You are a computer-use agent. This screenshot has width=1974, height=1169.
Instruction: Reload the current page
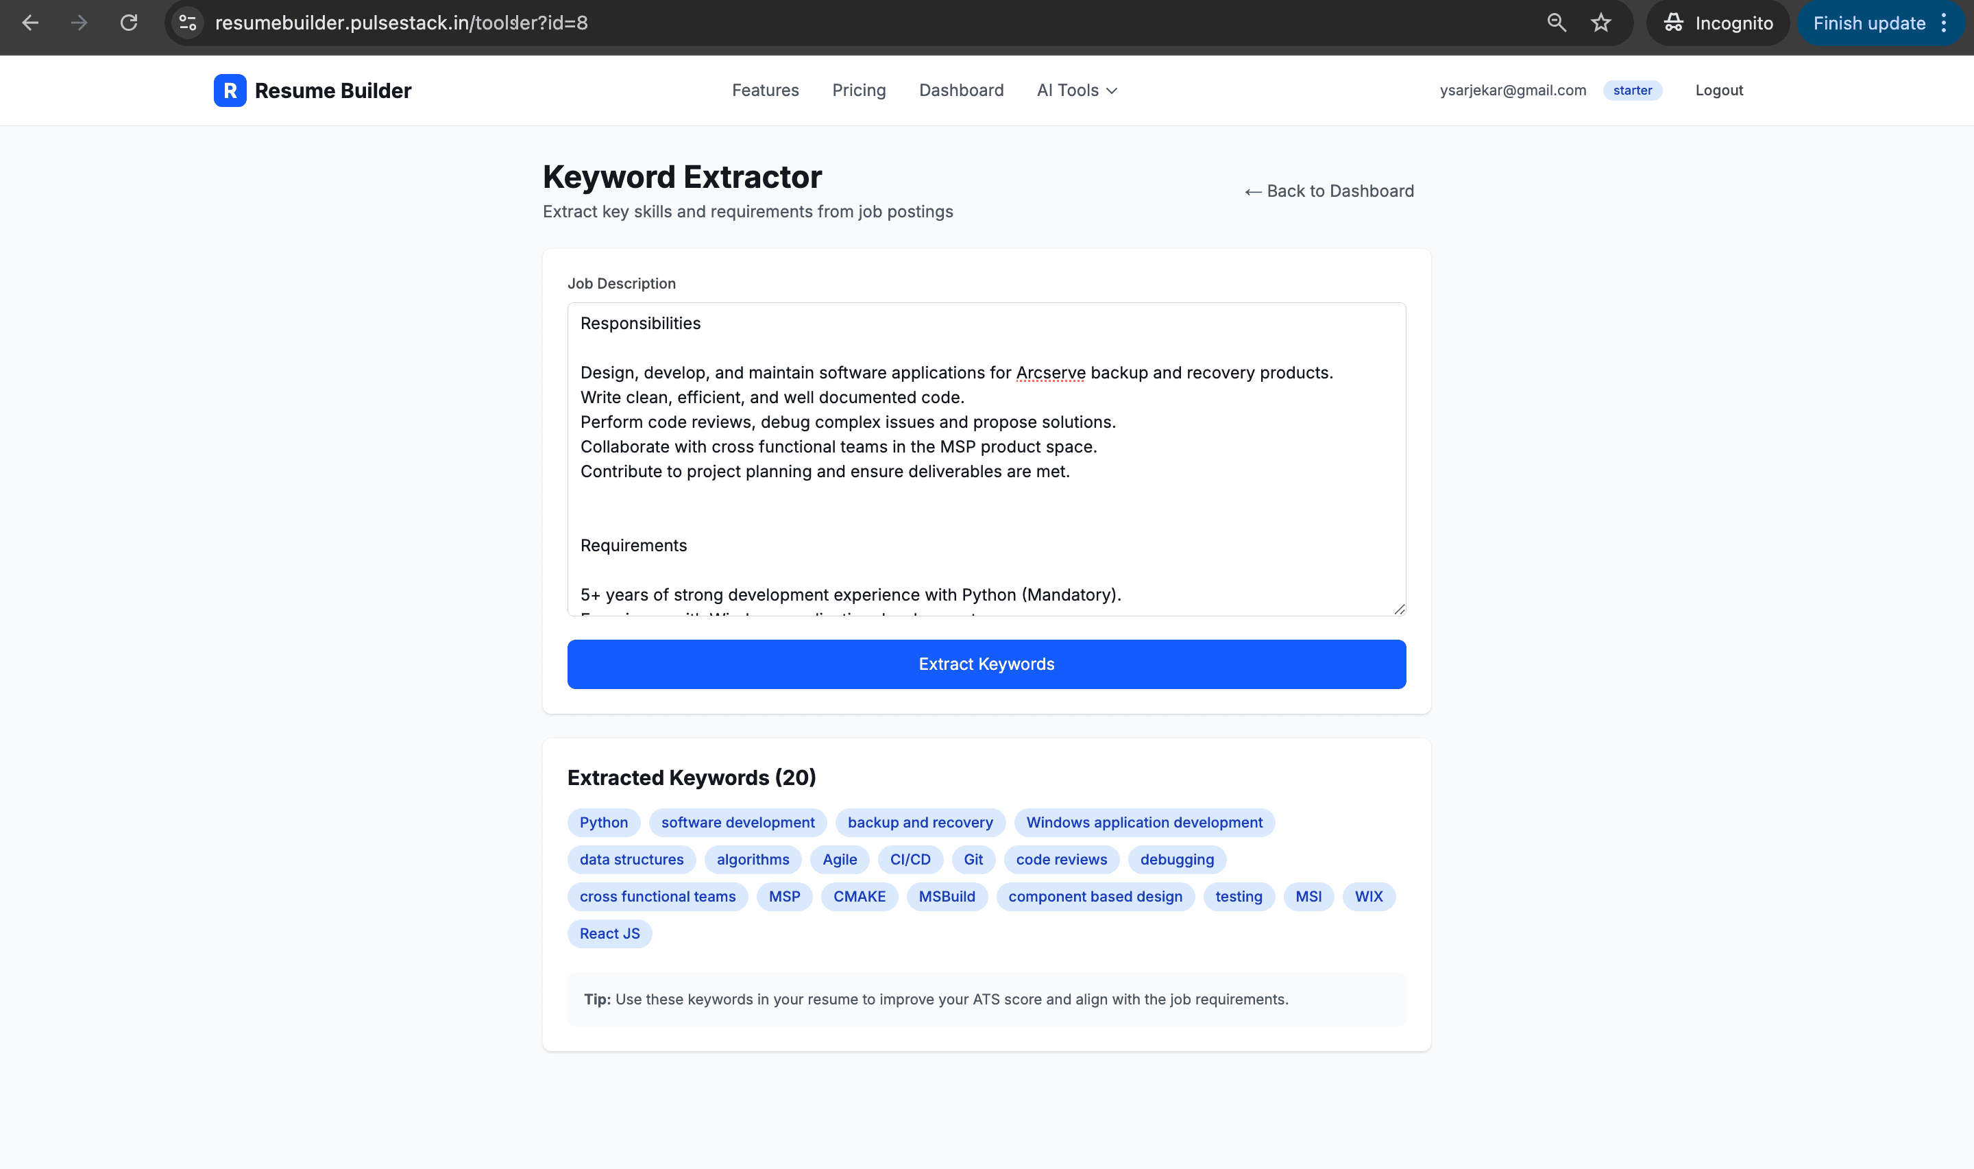[x=130, y=23]
